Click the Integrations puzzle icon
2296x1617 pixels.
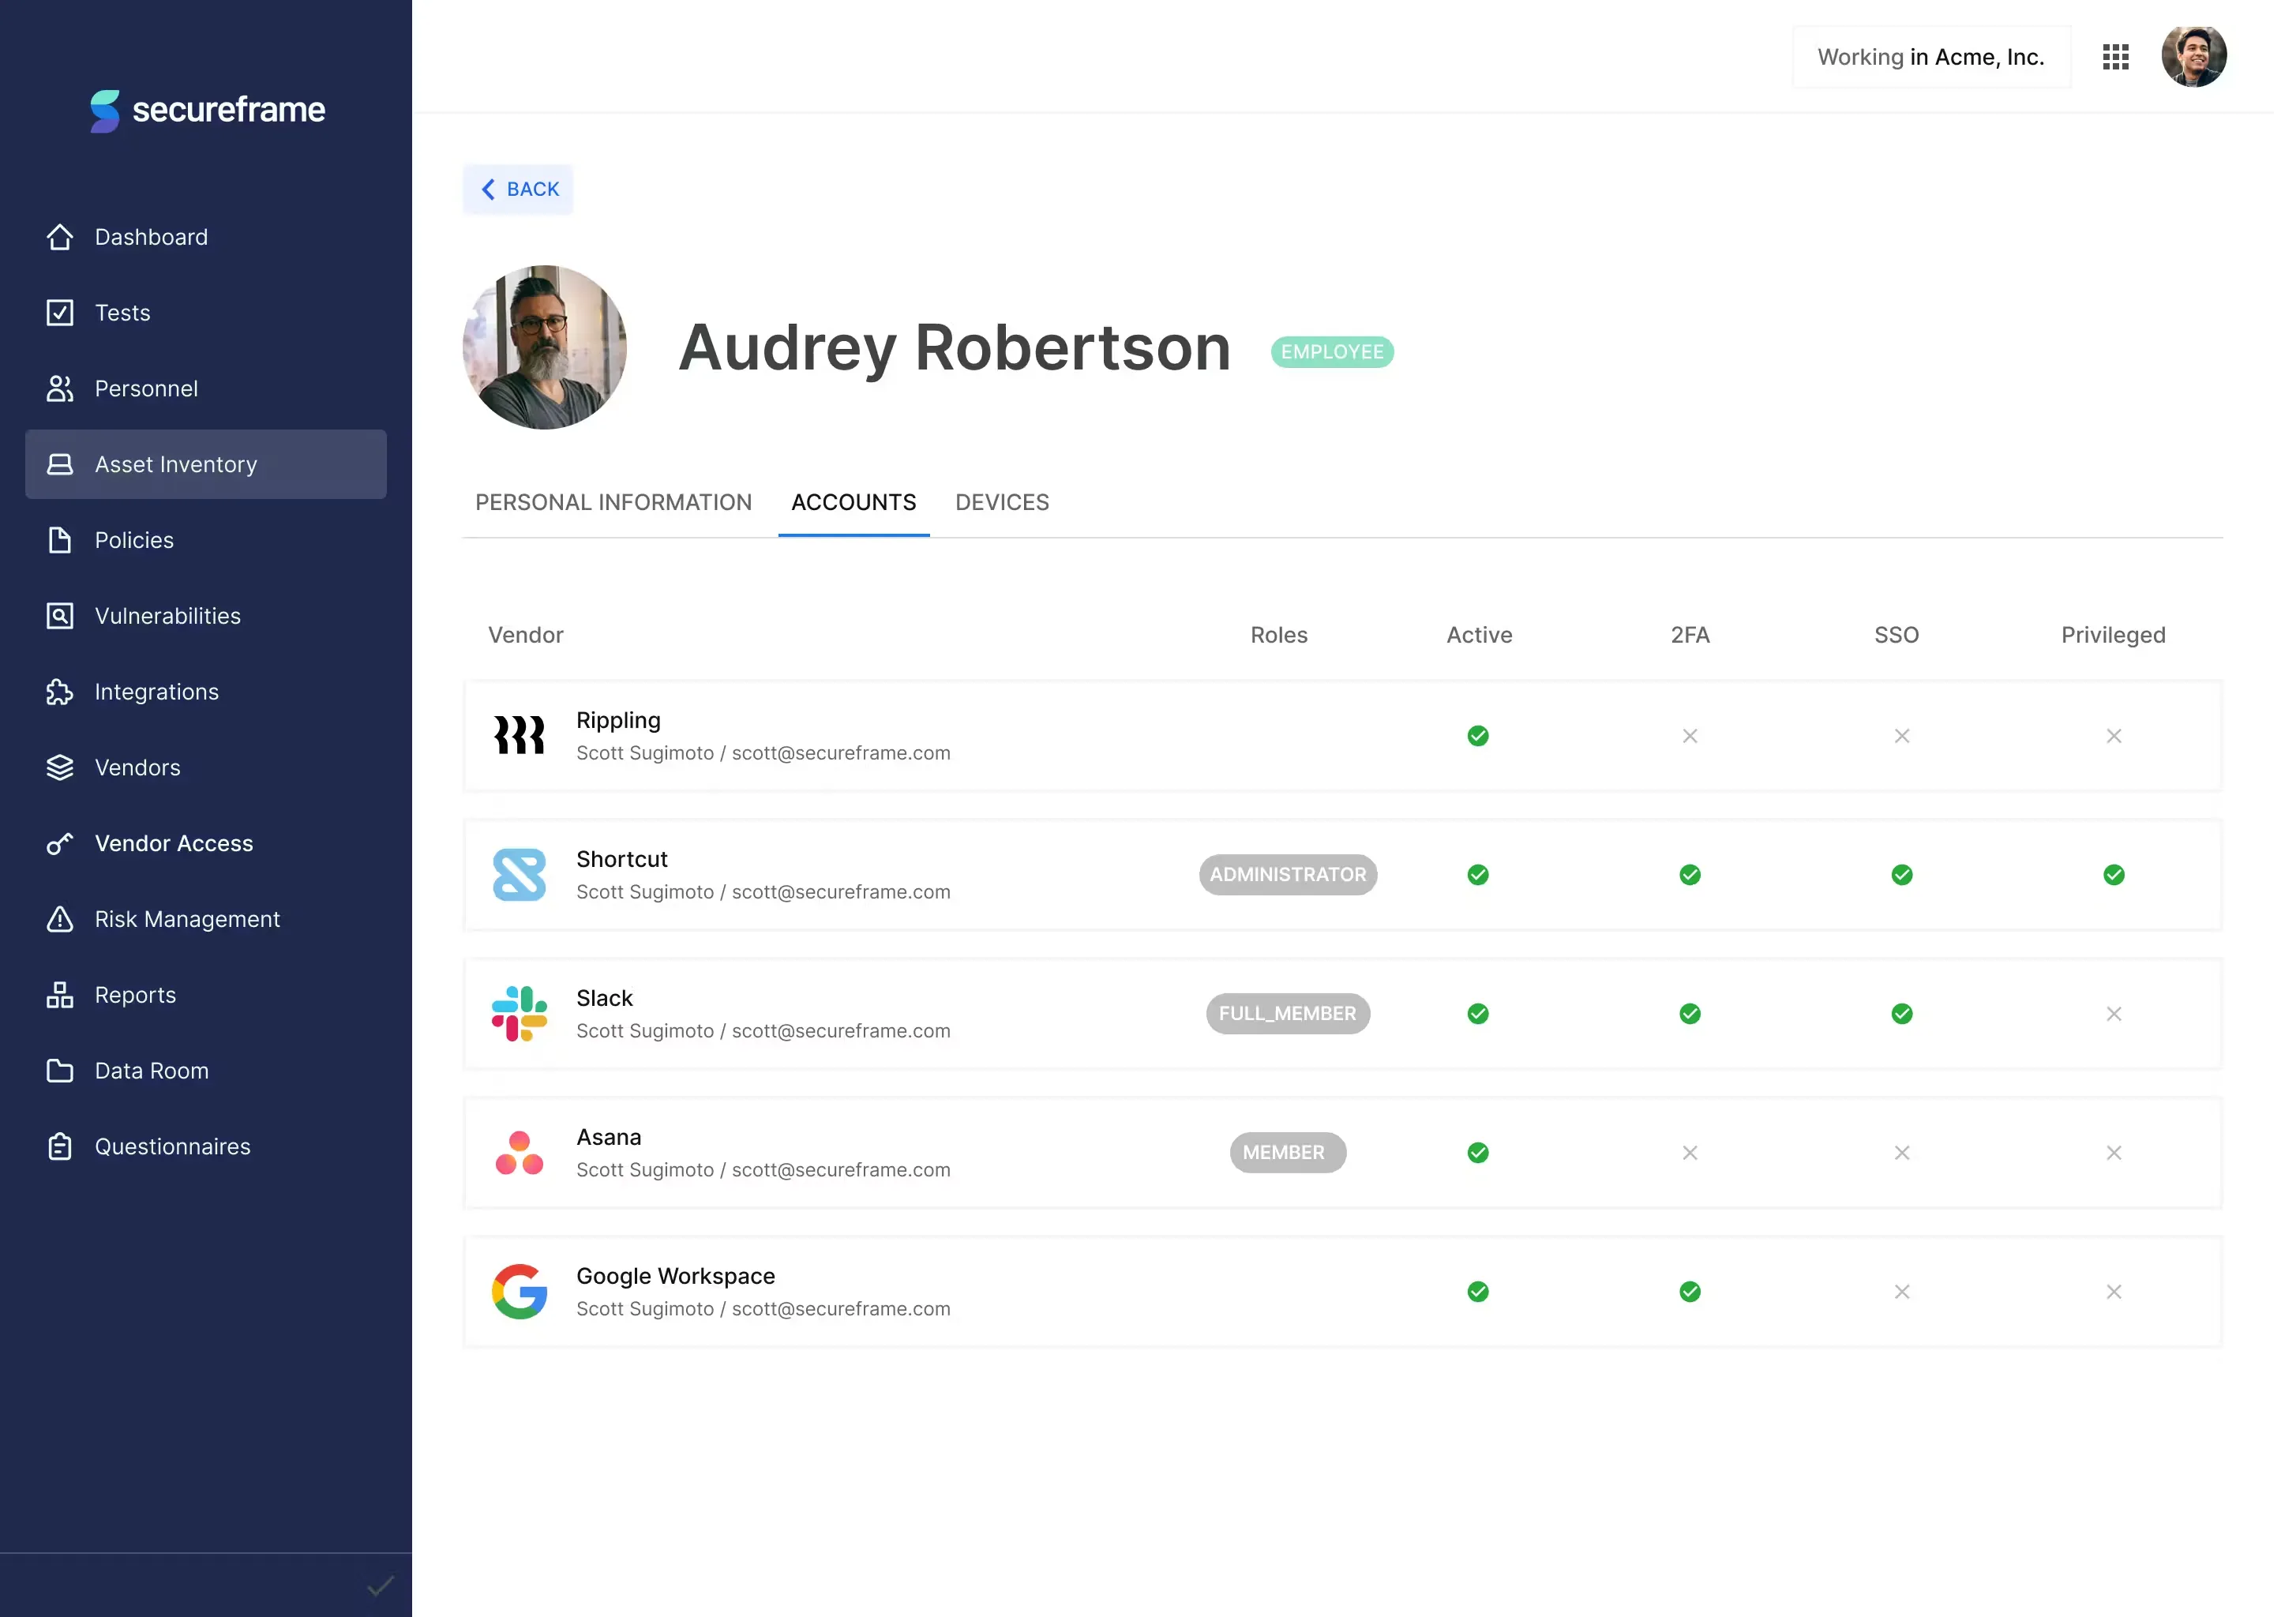tap(60, 692)
